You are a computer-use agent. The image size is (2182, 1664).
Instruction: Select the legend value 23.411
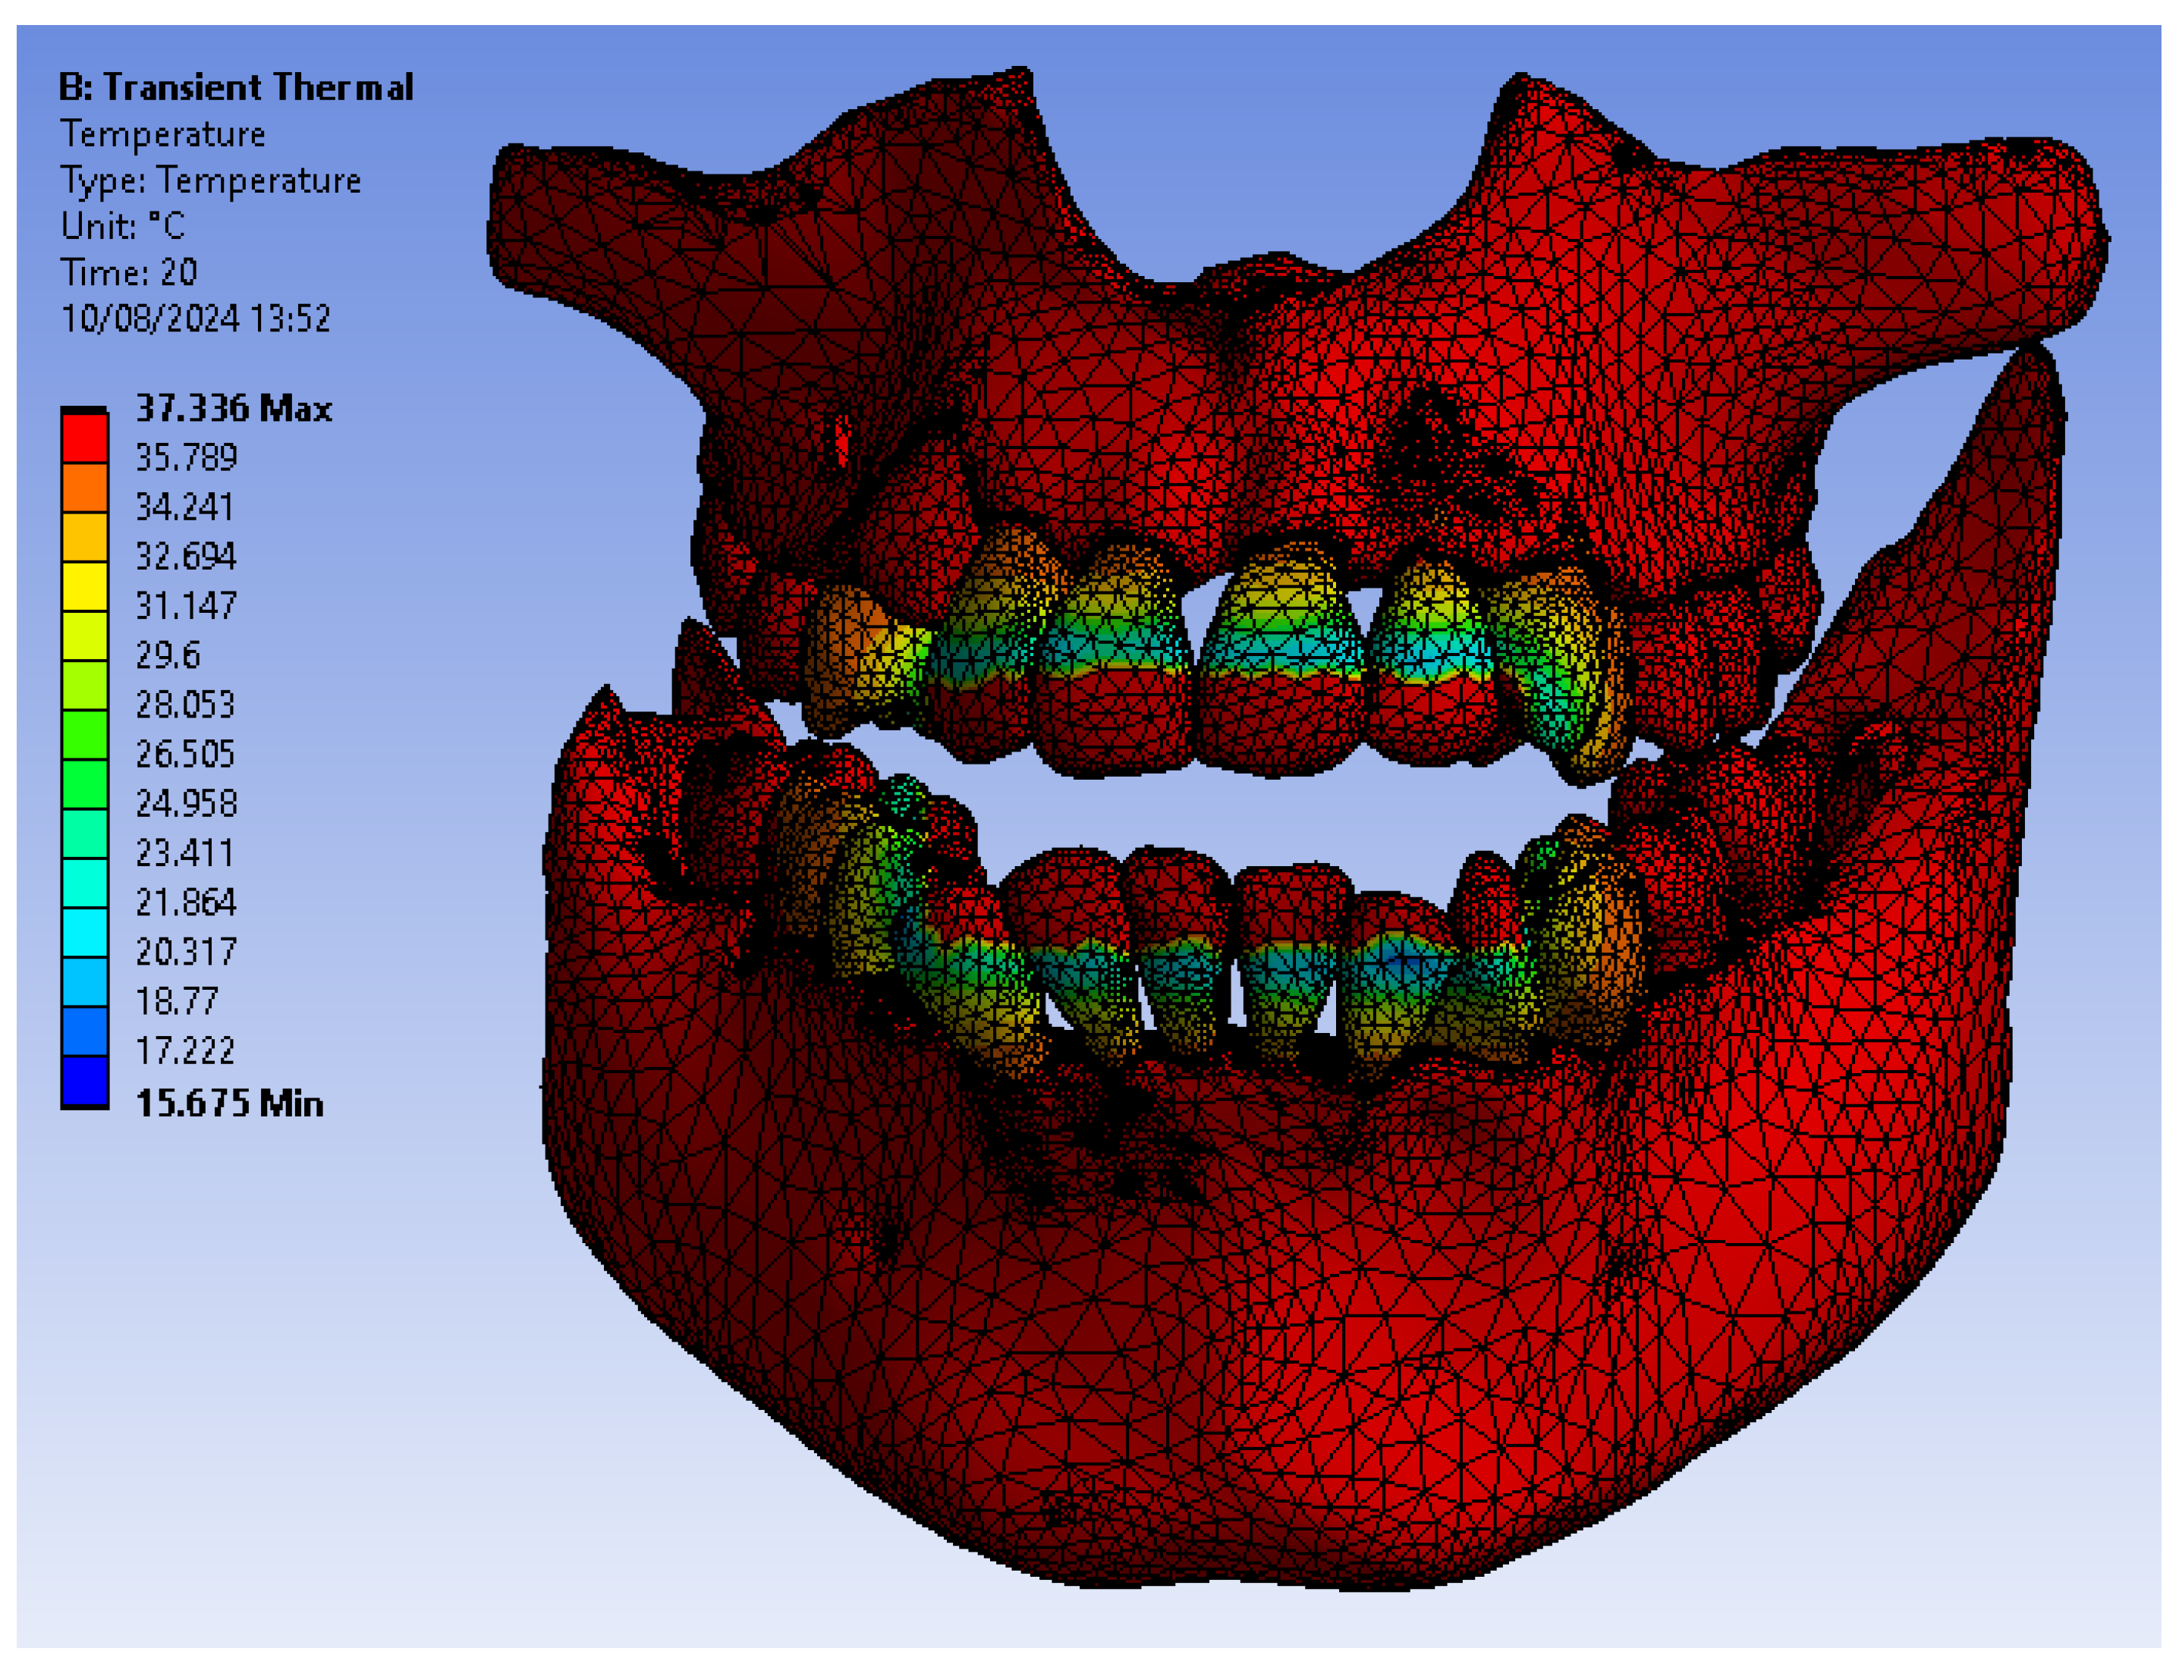(185, 852)
